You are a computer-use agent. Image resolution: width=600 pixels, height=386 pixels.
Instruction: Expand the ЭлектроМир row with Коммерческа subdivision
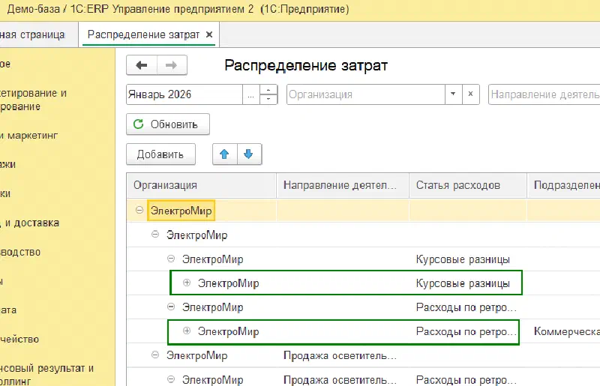[x=187, y=331]
